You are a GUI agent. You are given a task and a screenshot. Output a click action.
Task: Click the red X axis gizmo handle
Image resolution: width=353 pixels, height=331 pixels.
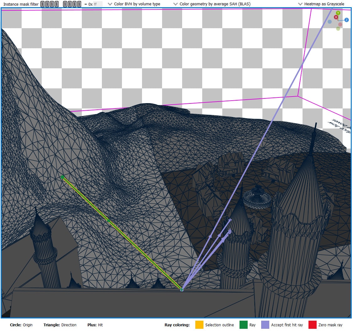coord(336,17)
